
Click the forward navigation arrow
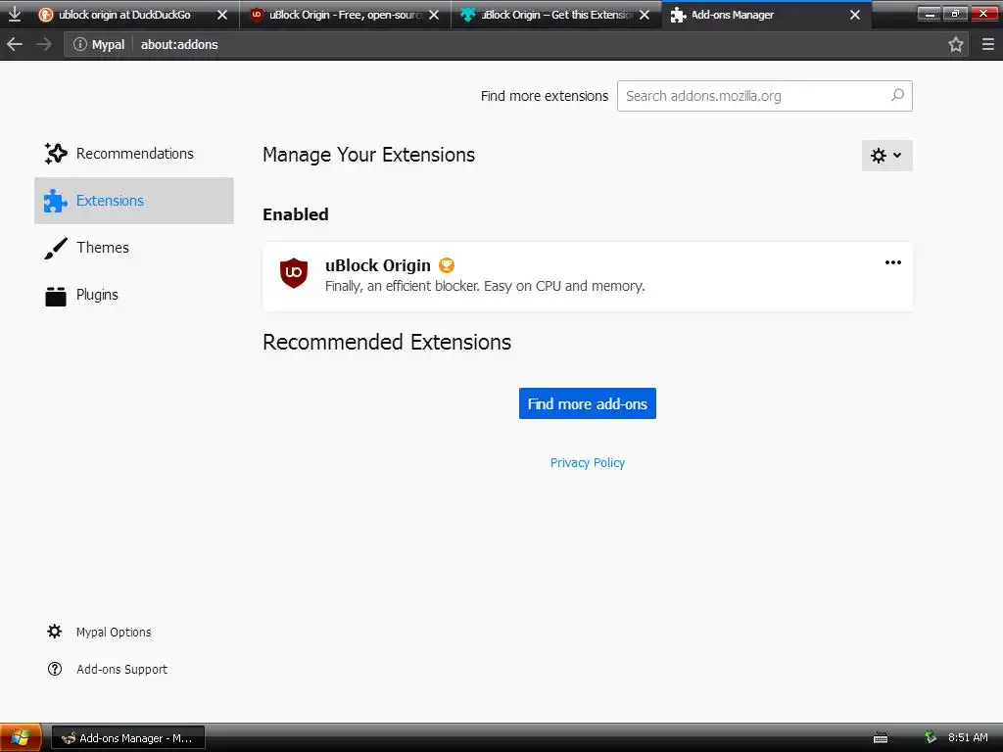click(44, 44)
